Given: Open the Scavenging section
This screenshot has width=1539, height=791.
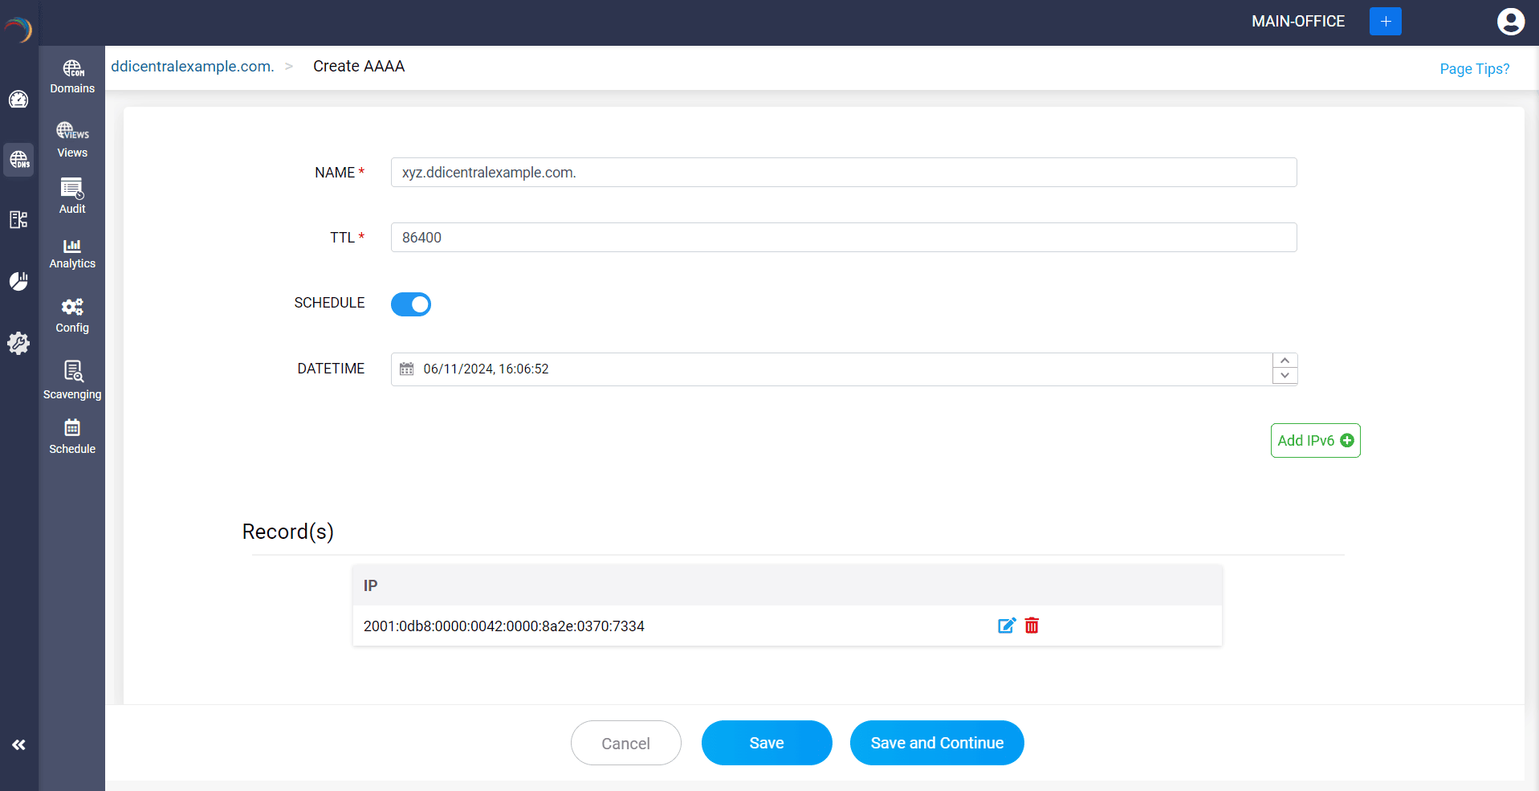Looking at the screenshot, I should pyautogui.click(x=72, y=381).
